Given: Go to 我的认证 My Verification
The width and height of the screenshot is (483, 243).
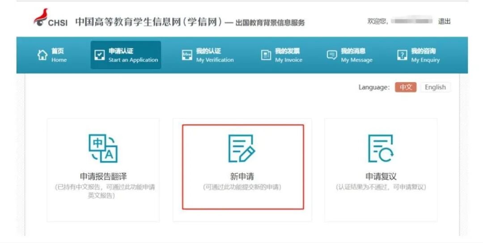Looking at the screenshot, I should (208, 55).
